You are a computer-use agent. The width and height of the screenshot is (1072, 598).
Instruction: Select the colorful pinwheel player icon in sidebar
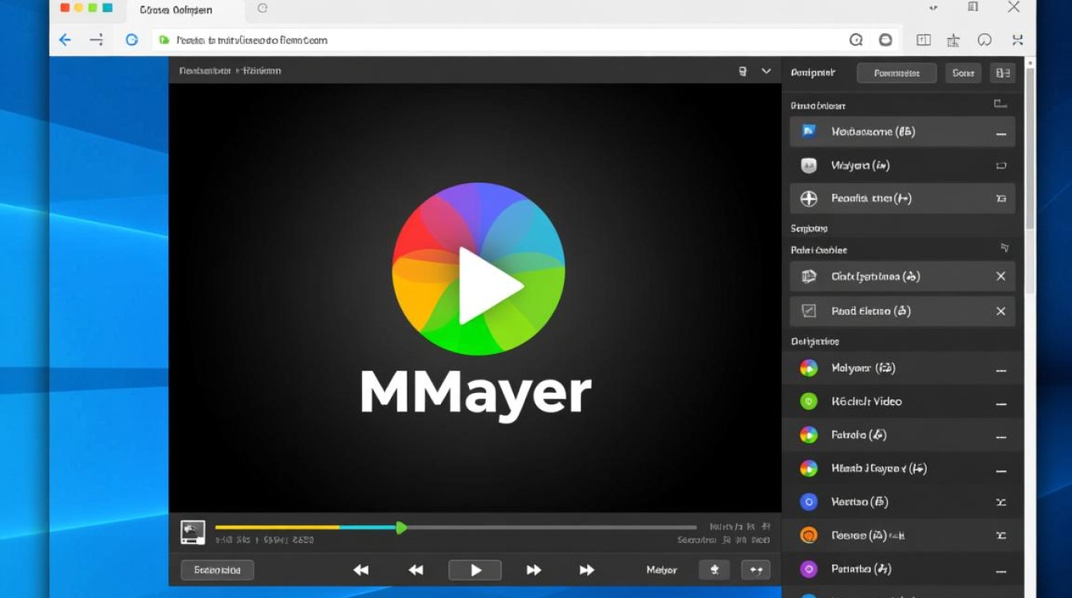tap(808, 368)
